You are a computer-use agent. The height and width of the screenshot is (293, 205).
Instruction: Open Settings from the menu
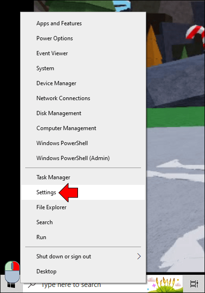point(83,192)
